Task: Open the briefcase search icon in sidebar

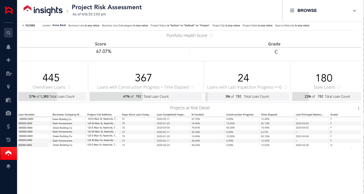Action: tap(8, 100)
